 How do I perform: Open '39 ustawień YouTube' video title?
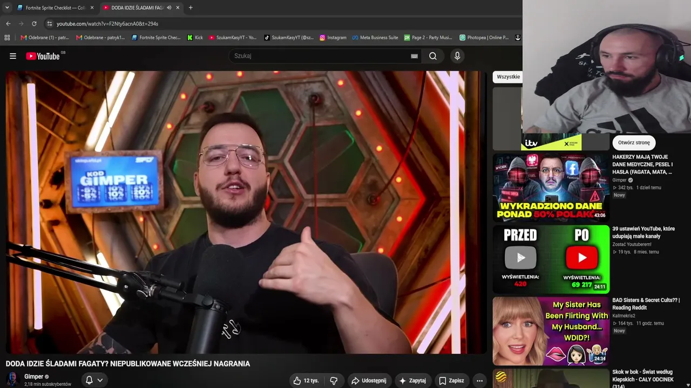coord(643,232)
